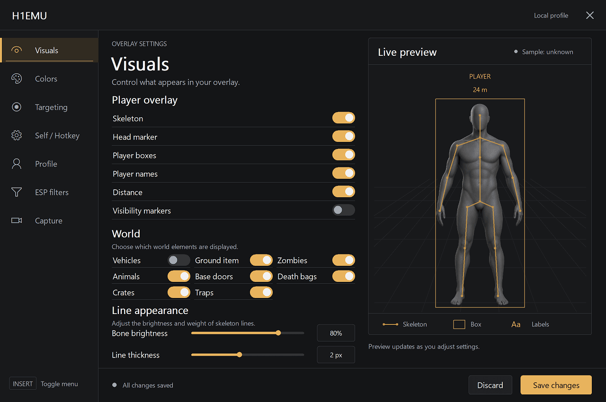Click the palette icon beside Colors
606x402 pixels.
tap(17, 79)
